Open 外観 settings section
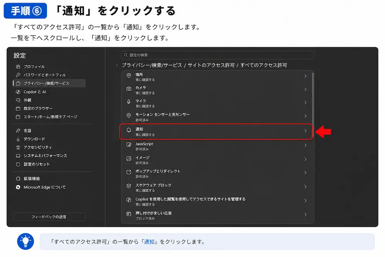The height and width of the screenshot is (257, 385). click(27, 100)
